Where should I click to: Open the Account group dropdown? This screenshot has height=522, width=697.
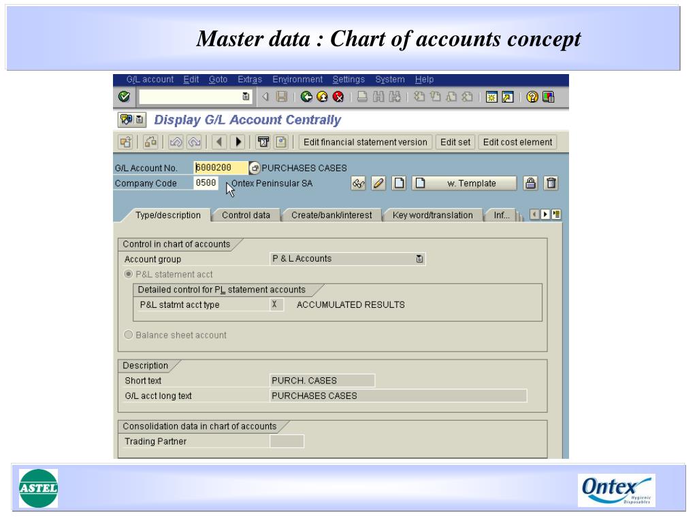point(419,259)
